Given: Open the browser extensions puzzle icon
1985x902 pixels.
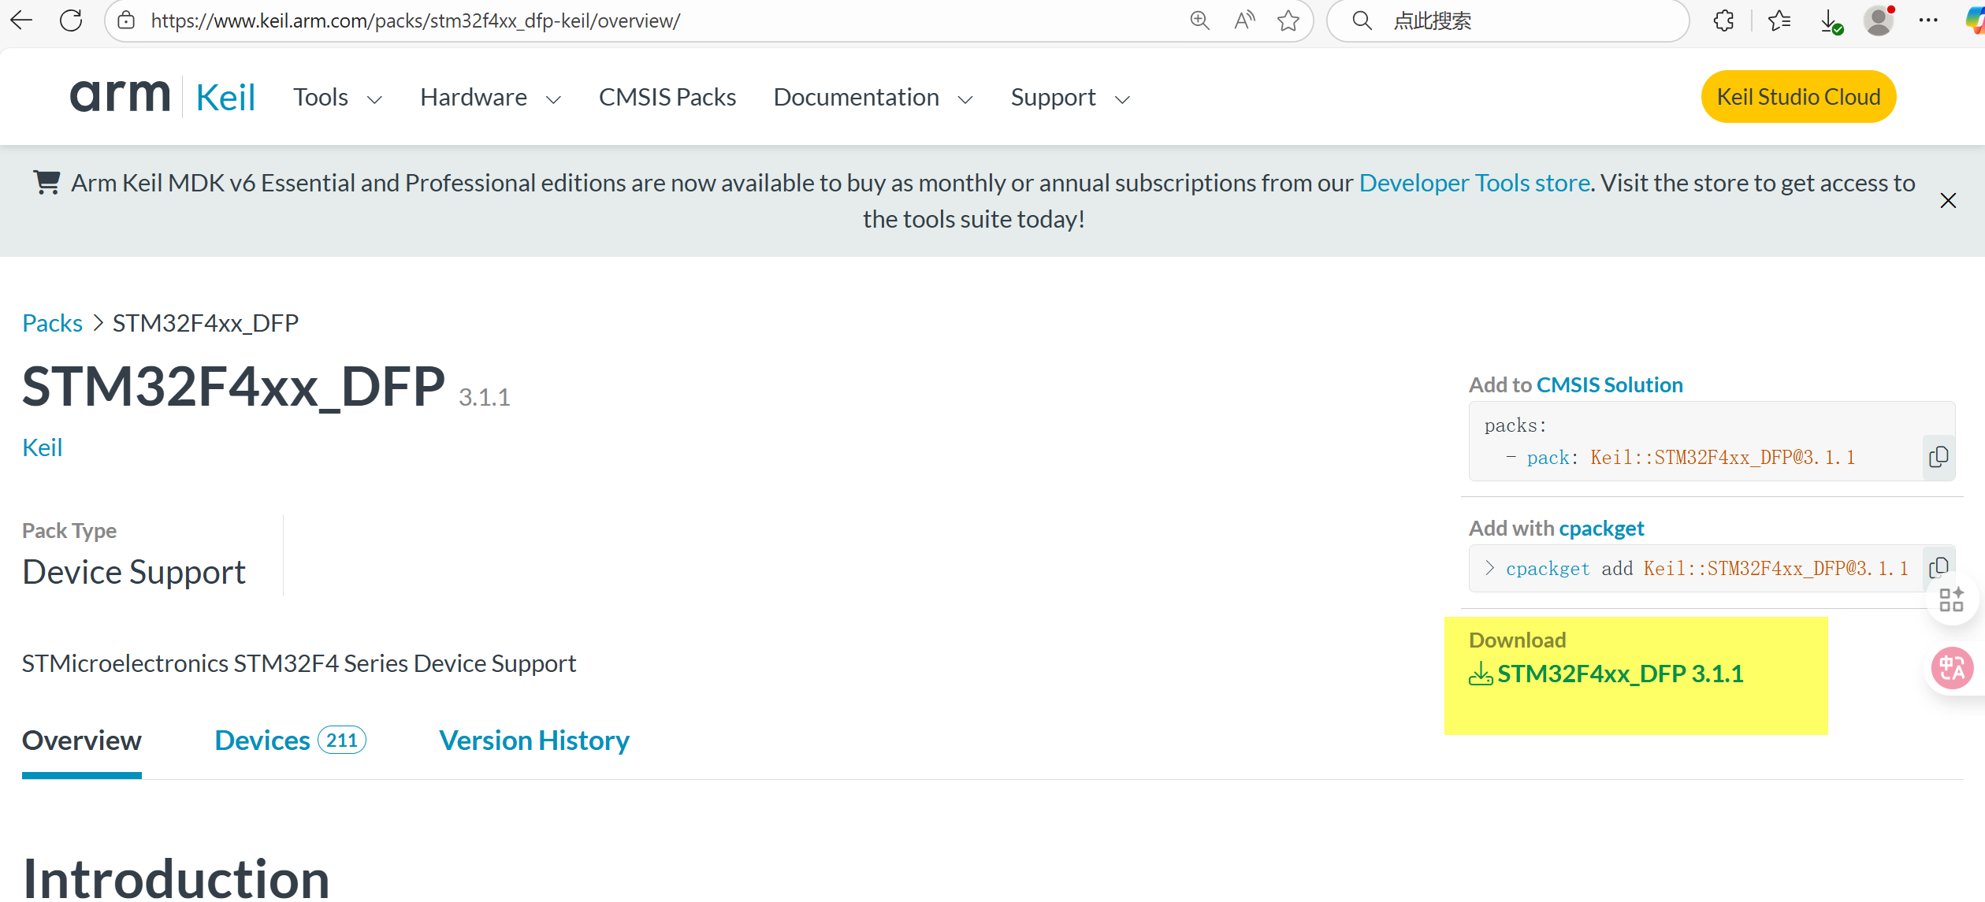Looking at the screenshot, I should 1724,20.
